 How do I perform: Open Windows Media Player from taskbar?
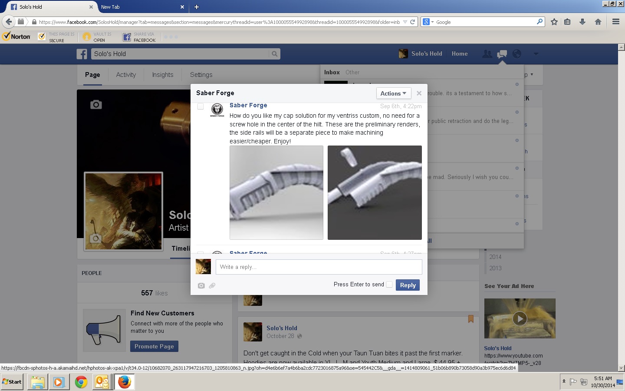point(59,382)
